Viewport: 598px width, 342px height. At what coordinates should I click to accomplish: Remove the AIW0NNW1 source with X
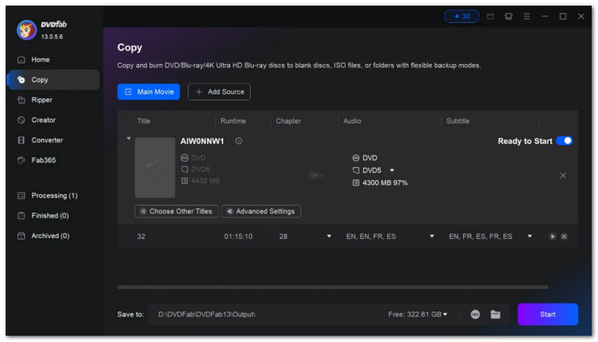[563, 175]
